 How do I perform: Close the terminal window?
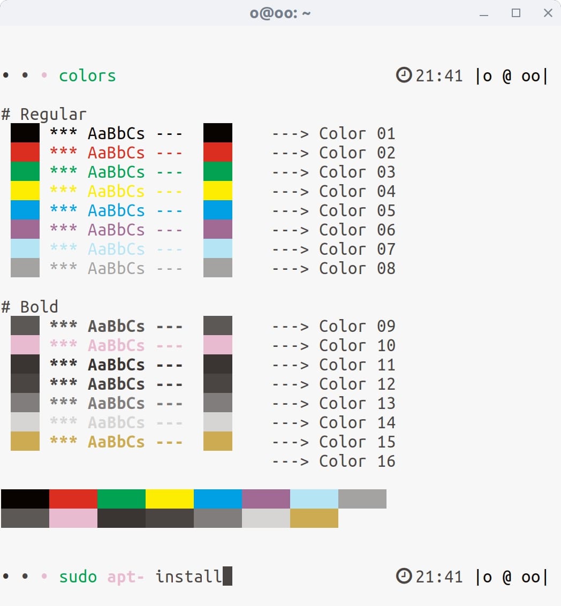(548, 13)
